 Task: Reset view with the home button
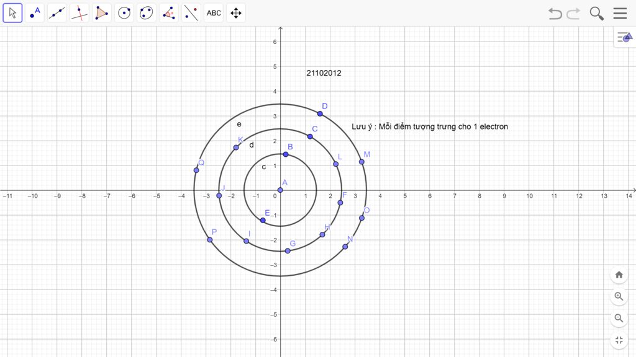point(619,275)
